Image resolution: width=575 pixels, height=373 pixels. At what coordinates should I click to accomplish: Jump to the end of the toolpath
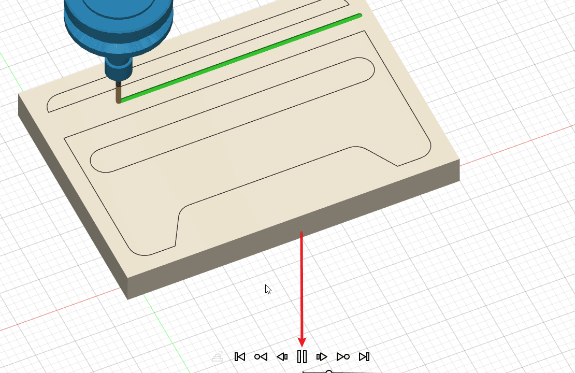coord(364,356)
